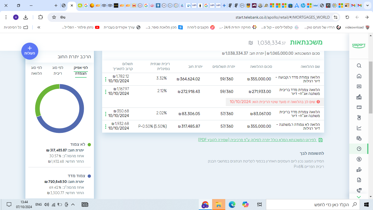Bookmark this page with the star icon
373x210 pixels.
tap(54, 17)
